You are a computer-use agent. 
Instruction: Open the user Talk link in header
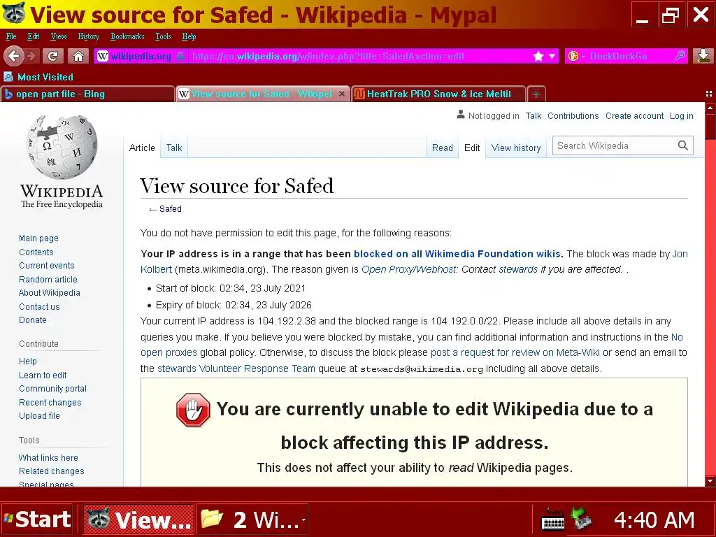coord(534,116)
